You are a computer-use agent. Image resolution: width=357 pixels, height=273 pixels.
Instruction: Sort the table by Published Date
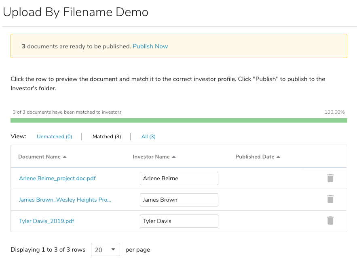[x=255, y=156]
